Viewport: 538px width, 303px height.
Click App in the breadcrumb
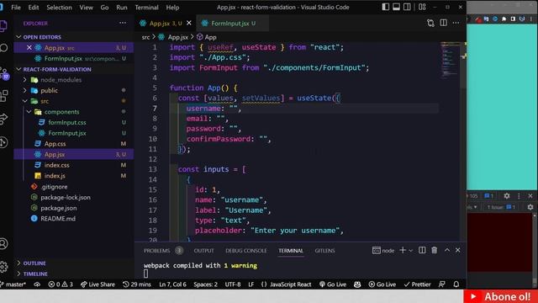[210, 37]
